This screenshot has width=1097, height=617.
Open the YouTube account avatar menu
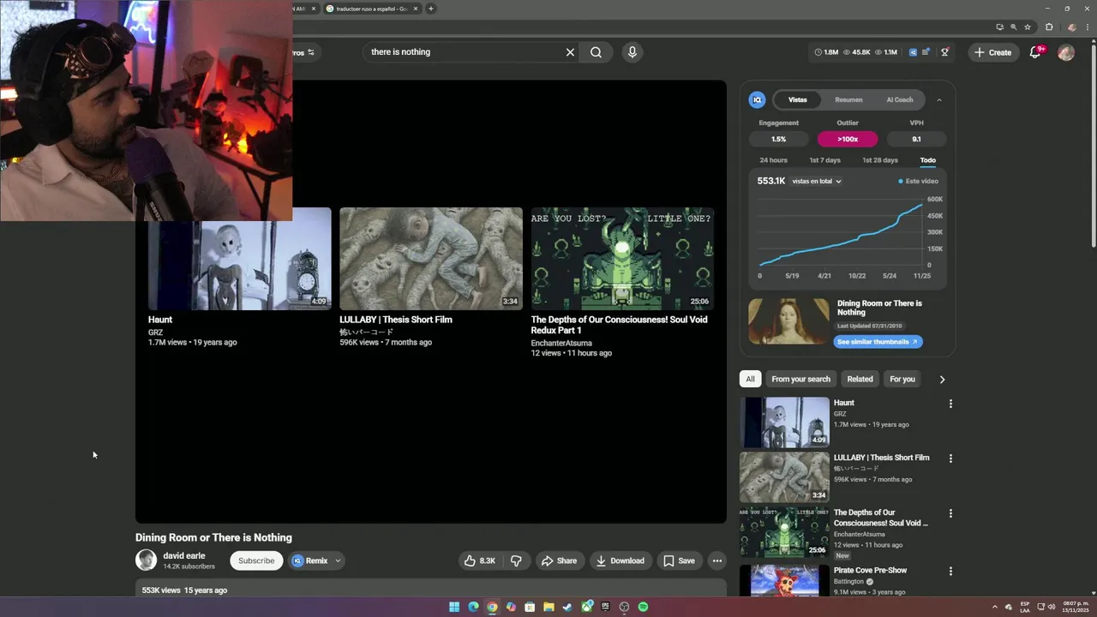click(x=1066, y=52)
